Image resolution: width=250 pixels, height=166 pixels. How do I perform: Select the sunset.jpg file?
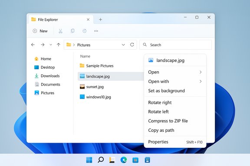(x=92, y=87)
